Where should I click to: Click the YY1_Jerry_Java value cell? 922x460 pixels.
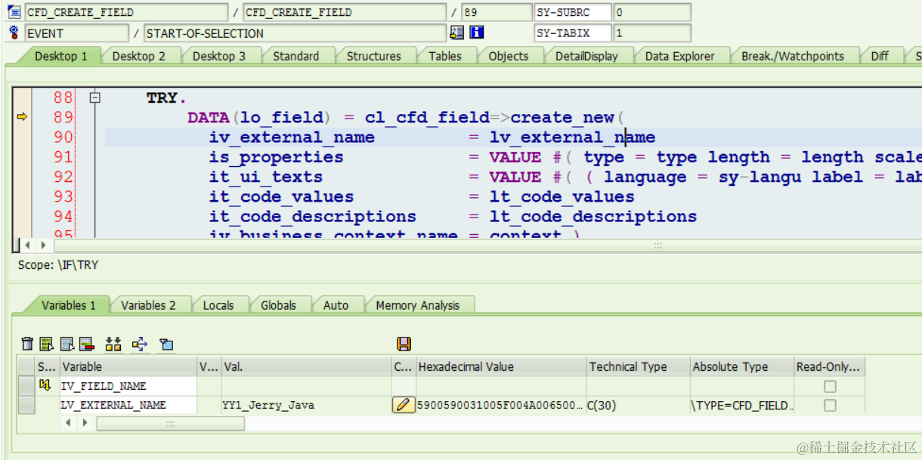click(x=306, y=405)
